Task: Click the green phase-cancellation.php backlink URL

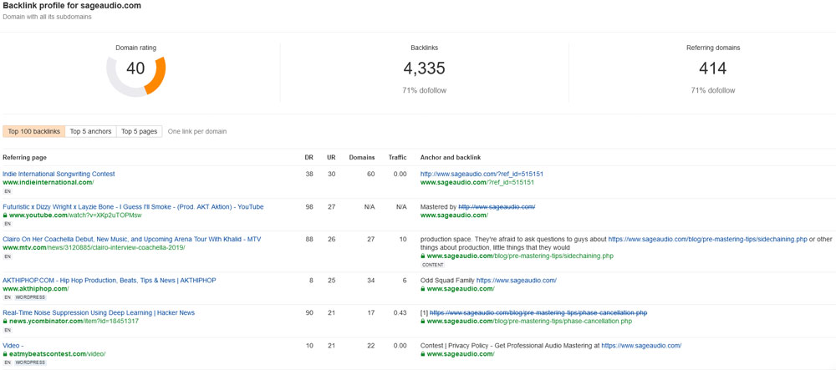Action: pyautogui.click(x=529, y=322)
